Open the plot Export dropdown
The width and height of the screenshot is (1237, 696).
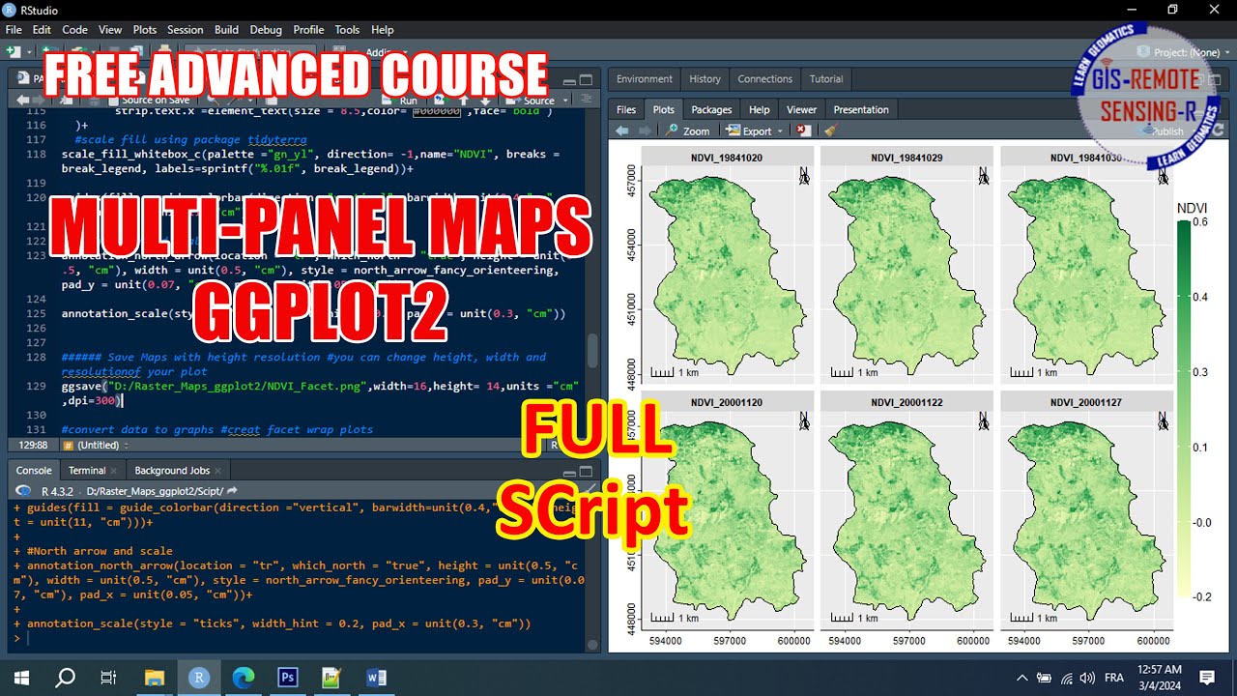pyautogui.click(x=753, y=130)
